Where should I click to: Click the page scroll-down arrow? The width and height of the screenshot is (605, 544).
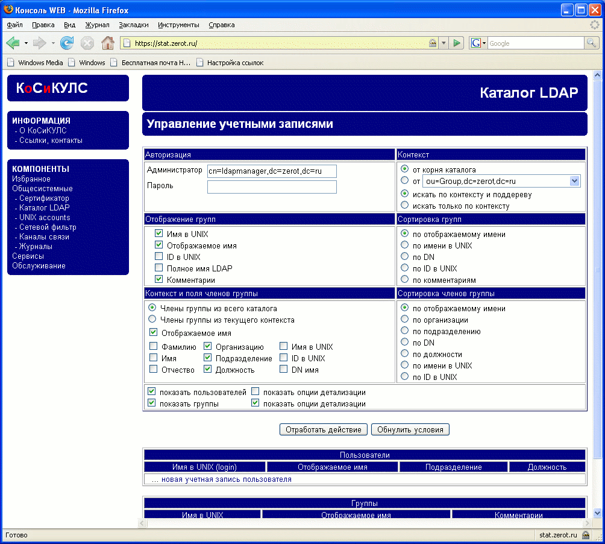pos(597,513)
